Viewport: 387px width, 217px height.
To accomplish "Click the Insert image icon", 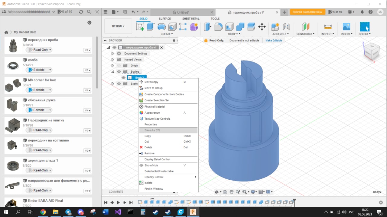I will (x=346, y=27).
